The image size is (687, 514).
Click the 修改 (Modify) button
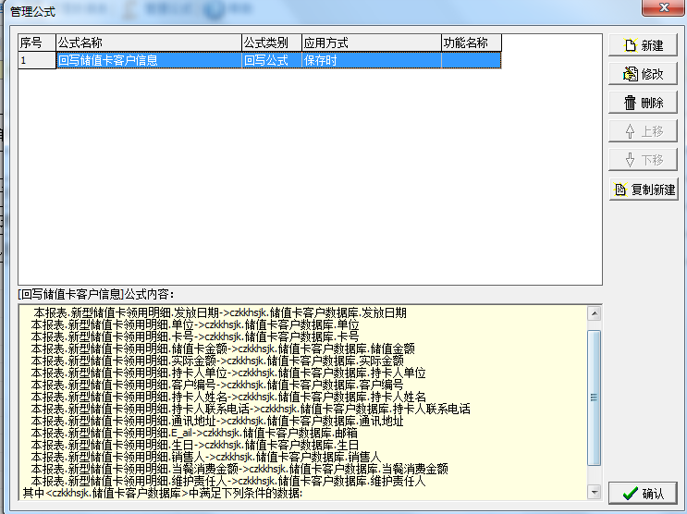(643, 74)
